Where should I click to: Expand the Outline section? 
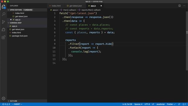click(9, 101)
